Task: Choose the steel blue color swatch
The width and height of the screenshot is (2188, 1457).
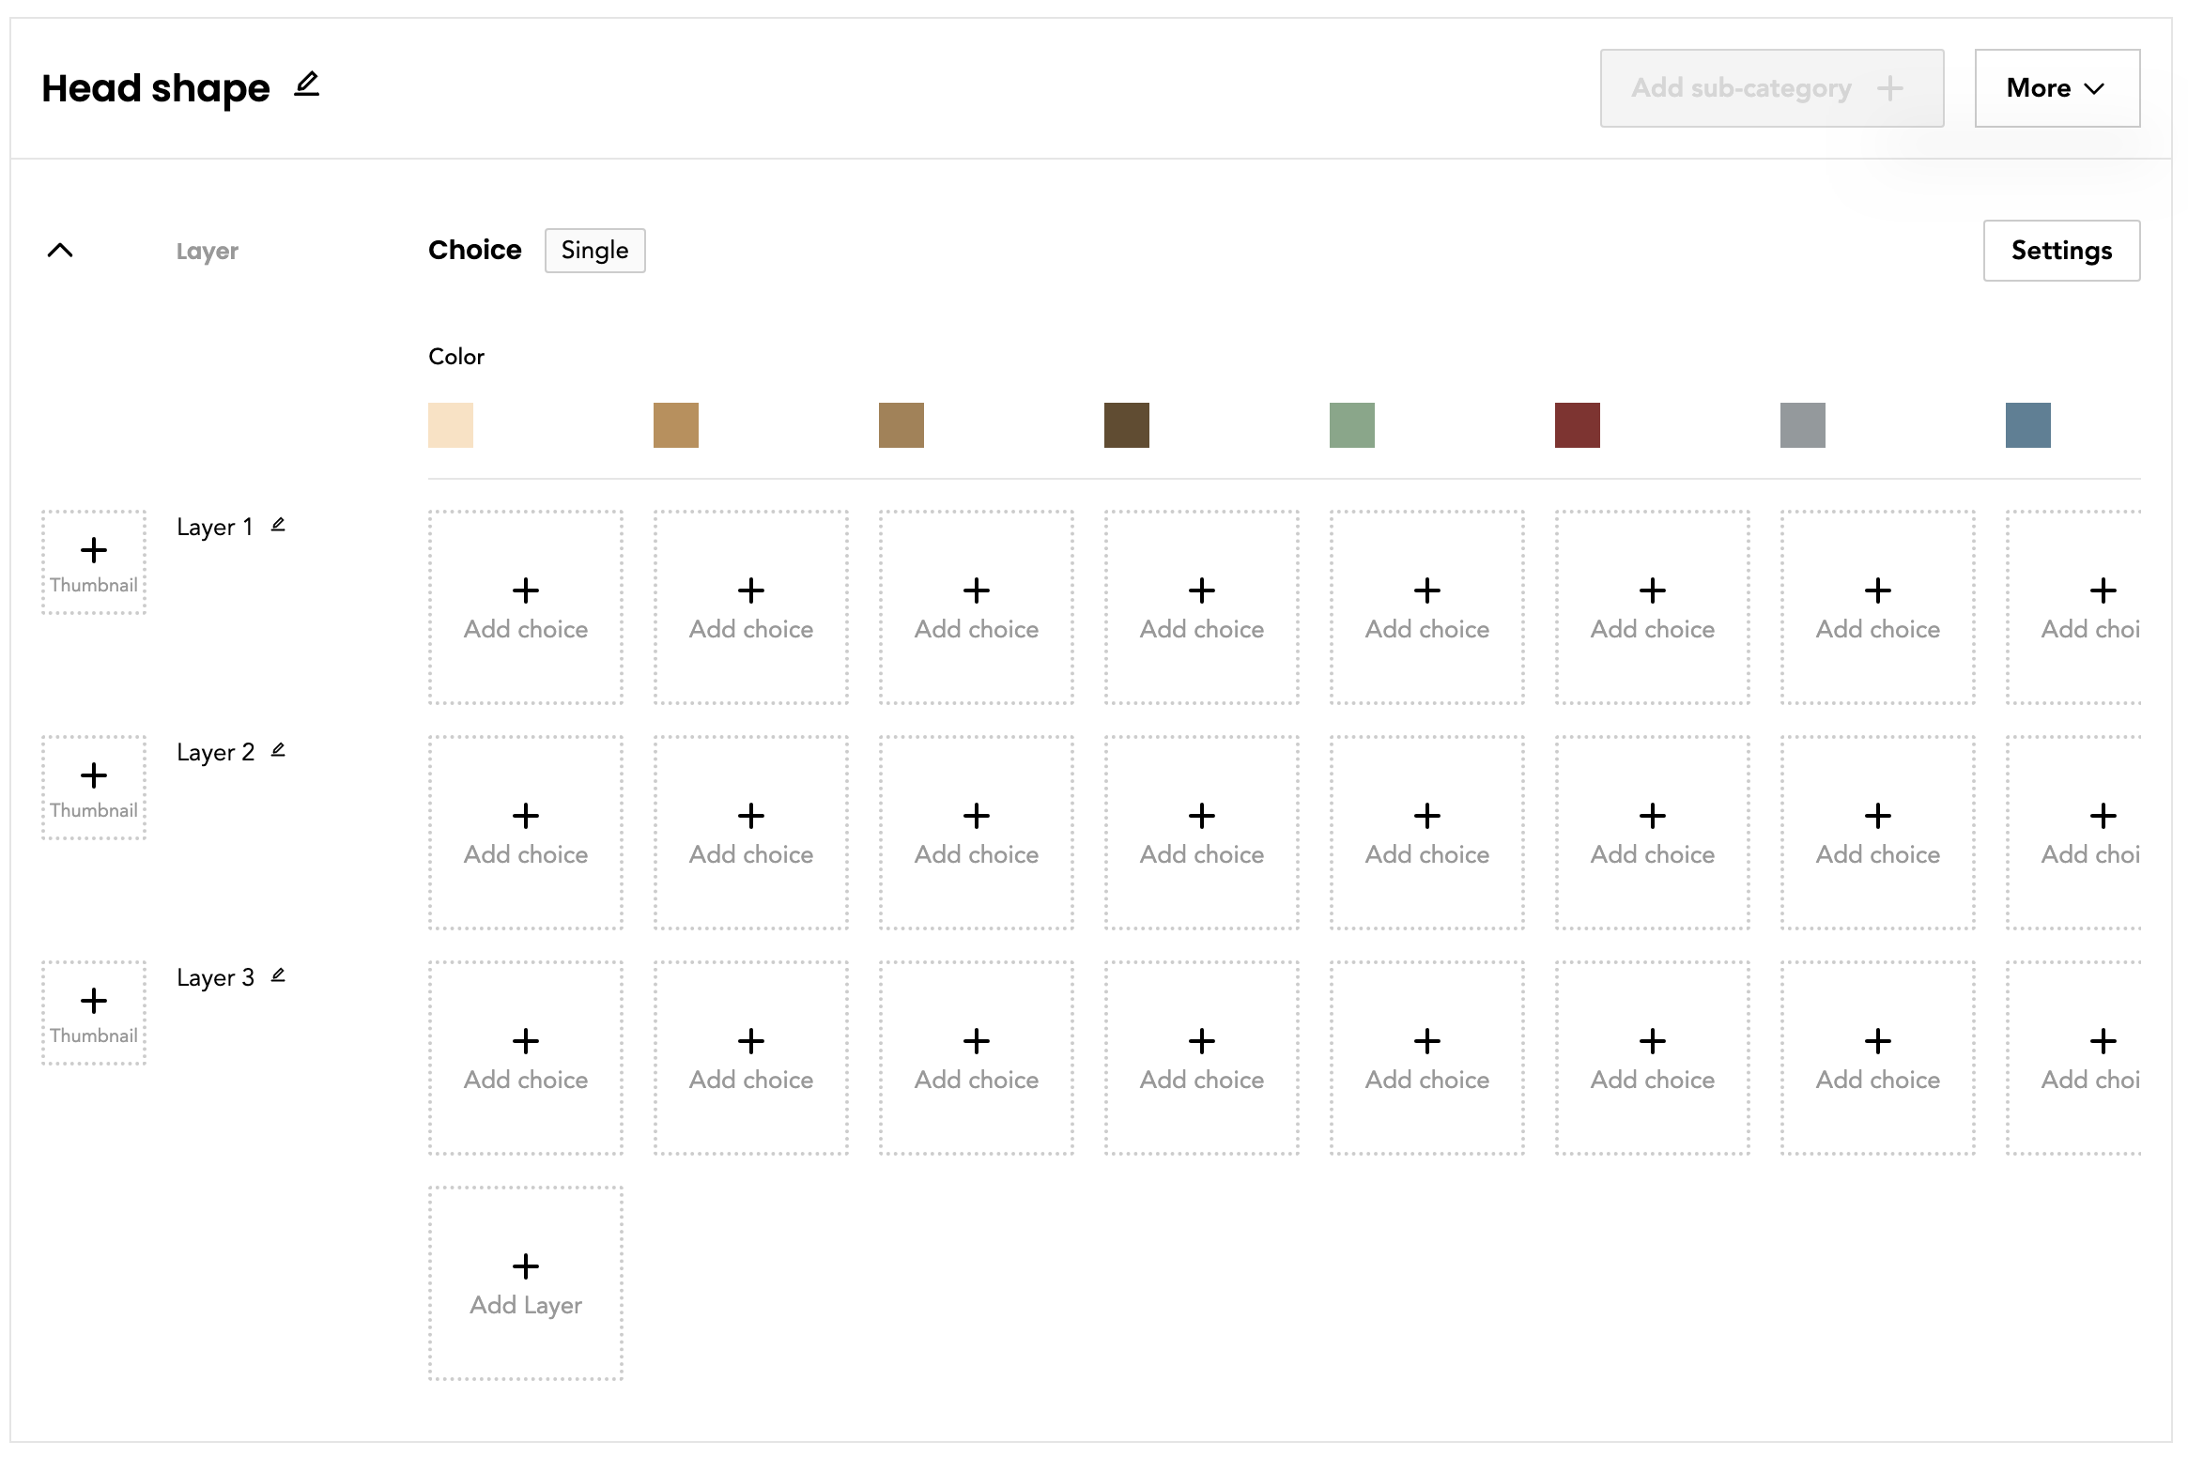Action: (x=2028, y=425)
